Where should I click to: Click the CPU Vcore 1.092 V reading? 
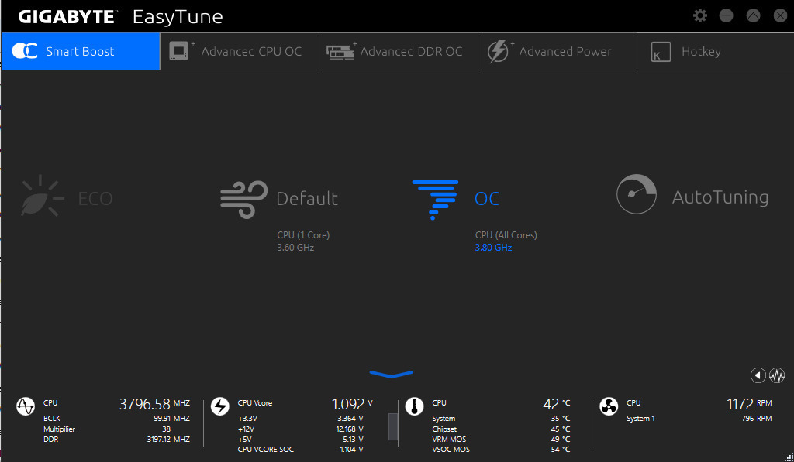click(352, 404)
